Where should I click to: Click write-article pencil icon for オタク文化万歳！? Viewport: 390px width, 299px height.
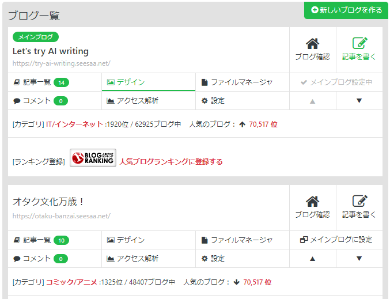click(359, 202)
